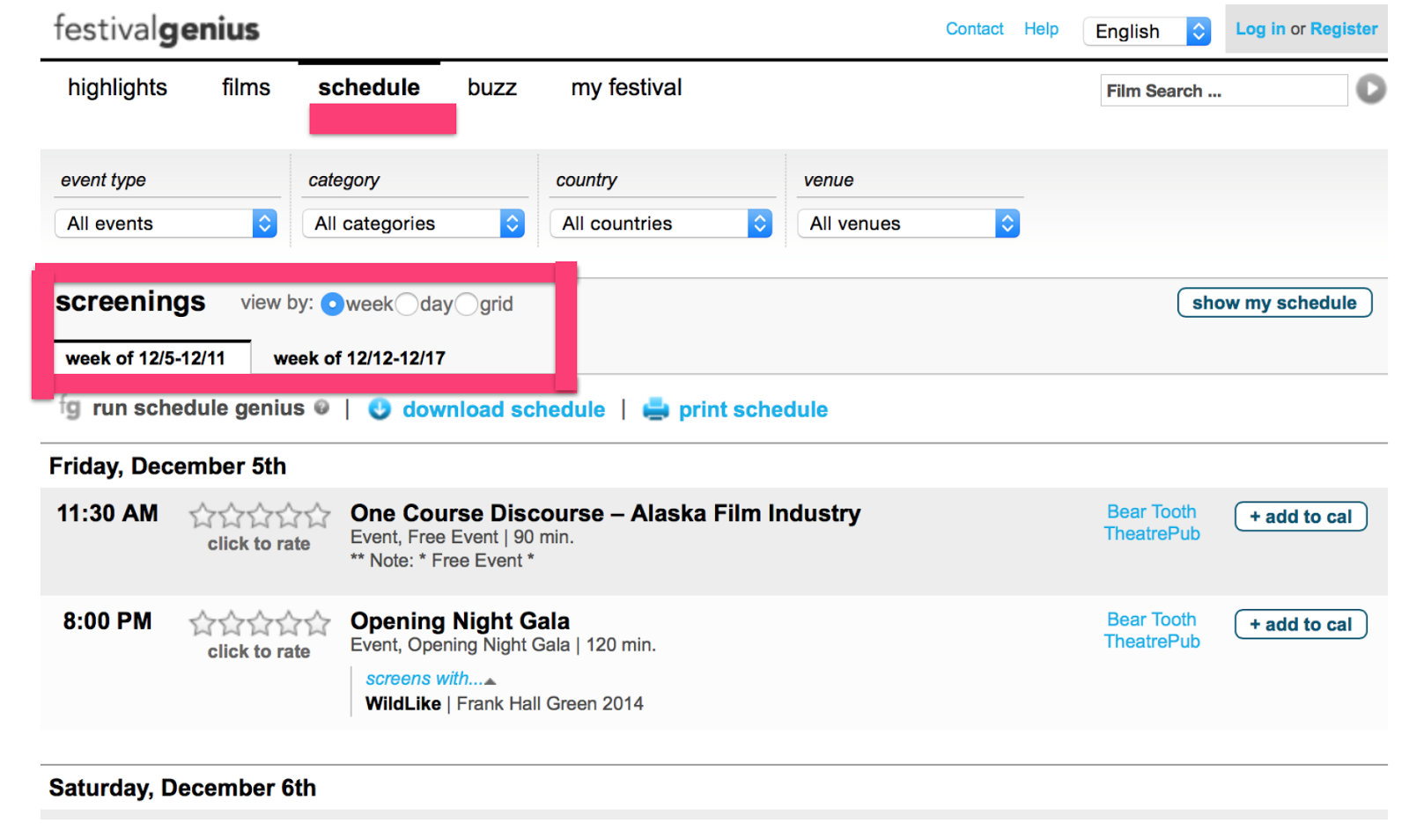Viewport: 1409px width, 830px height.
Task: Click the fg schedule genius logo icon
Action: click(70, 408)
